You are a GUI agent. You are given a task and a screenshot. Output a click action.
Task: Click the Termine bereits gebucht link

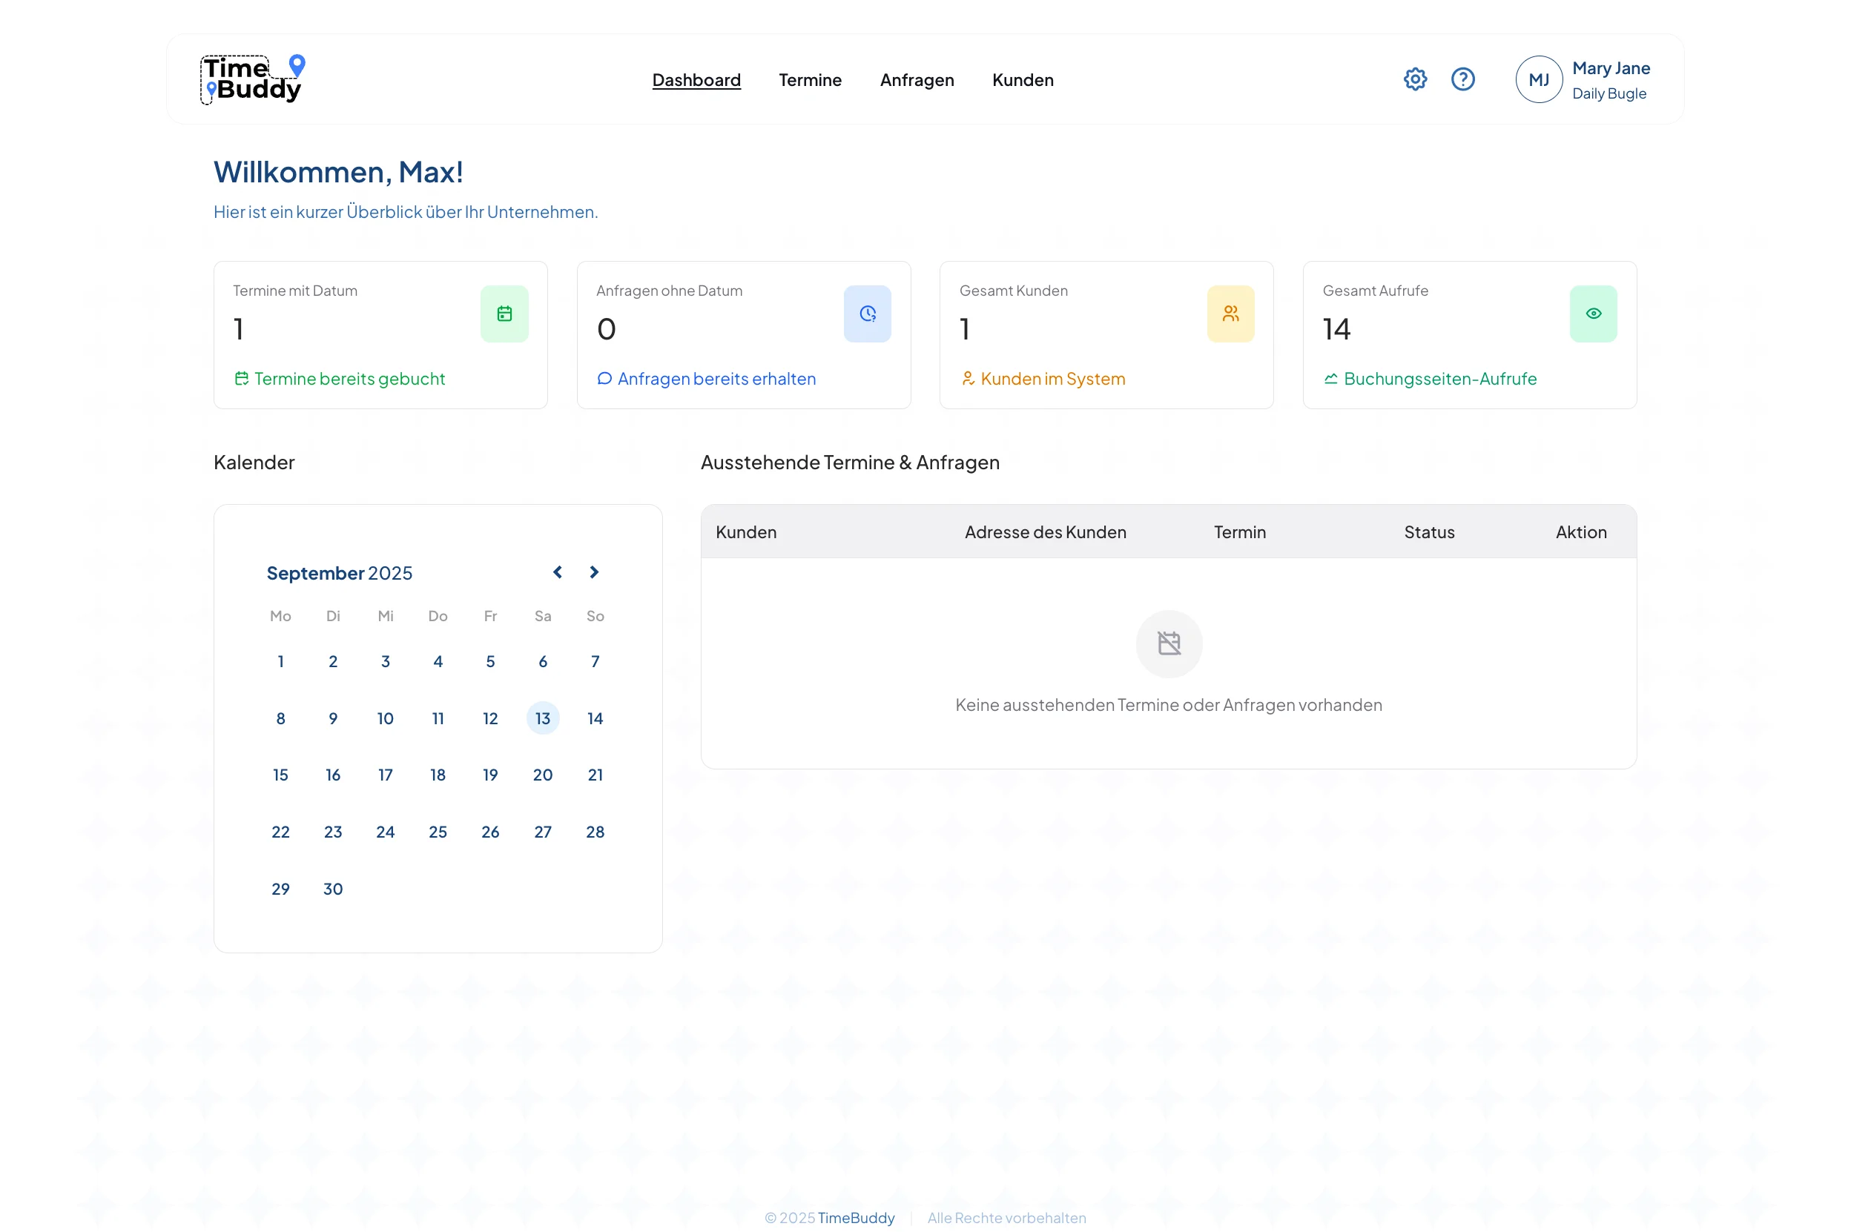point(349,379)
